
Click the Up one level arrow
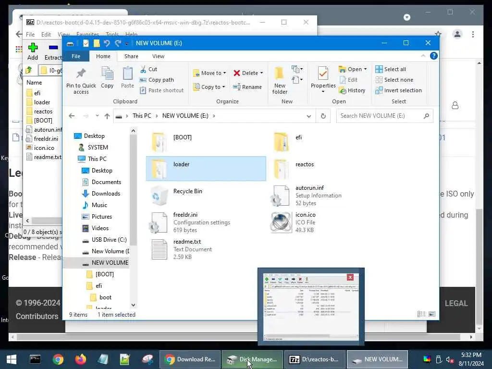click(x=107, y=116)
